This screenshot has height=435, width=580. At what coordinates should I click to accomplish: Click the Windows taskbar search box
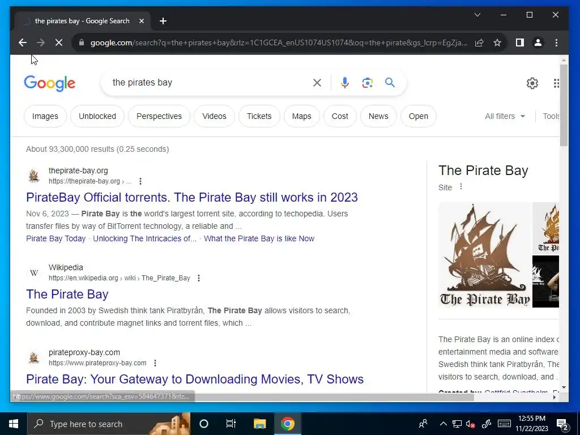(109, 424)
